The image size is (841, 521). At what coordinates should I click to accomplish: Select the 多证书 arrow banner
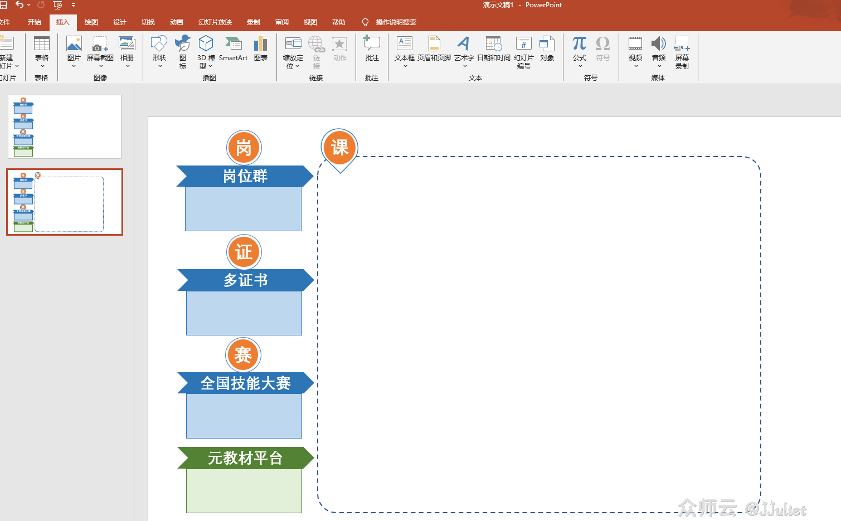(x=246, y=280)
